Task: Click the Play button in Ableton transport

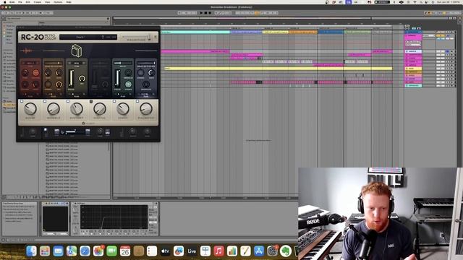Action: pos(201,13)
